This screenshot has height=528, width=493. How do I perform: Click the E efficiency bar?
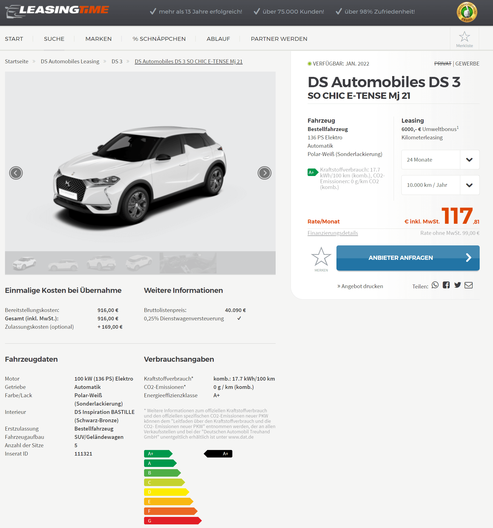click(x=169, y=502)
